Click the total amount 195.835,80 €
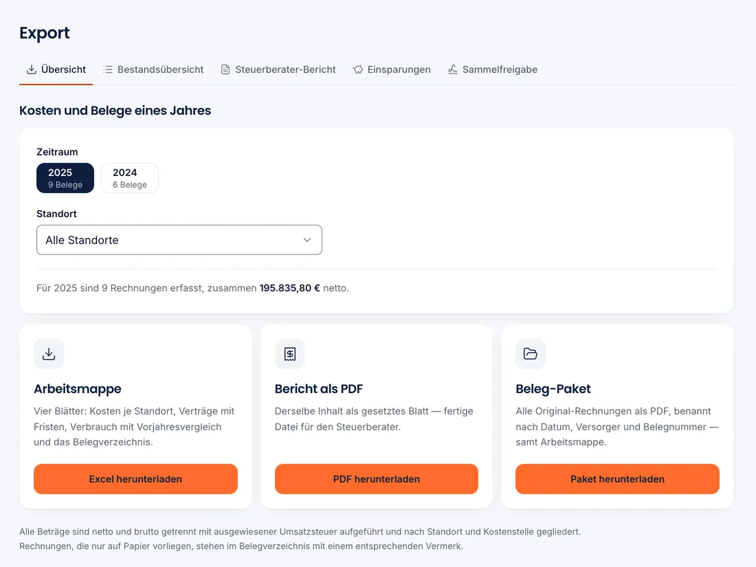 [290, 288]
